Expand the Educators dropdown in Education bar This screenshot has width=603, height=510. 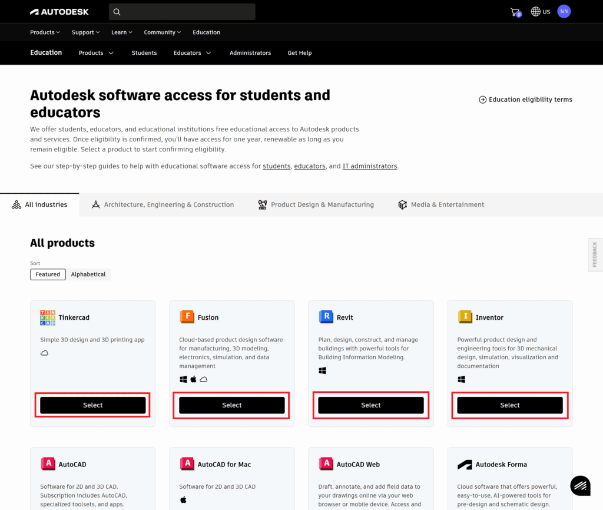click(x=192, y=53)
